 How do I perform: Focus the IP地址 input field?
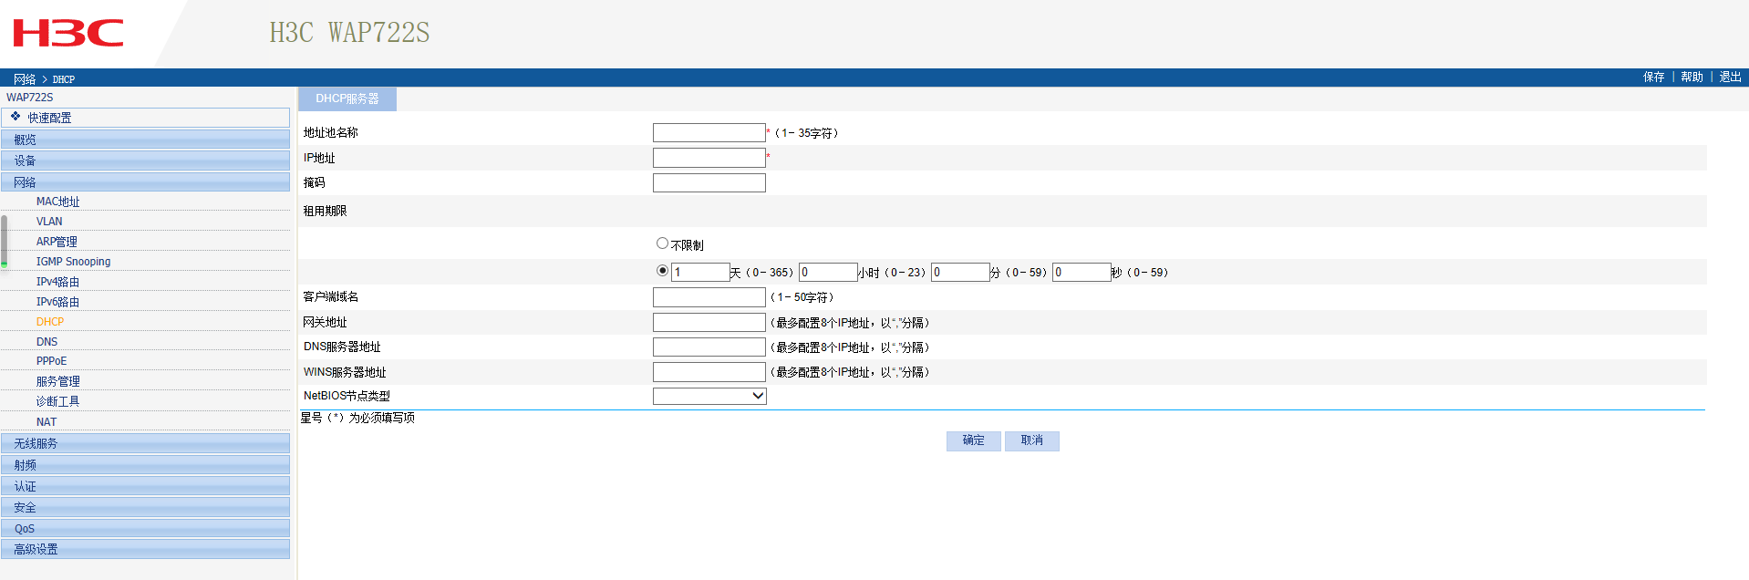tap(709, 158)
